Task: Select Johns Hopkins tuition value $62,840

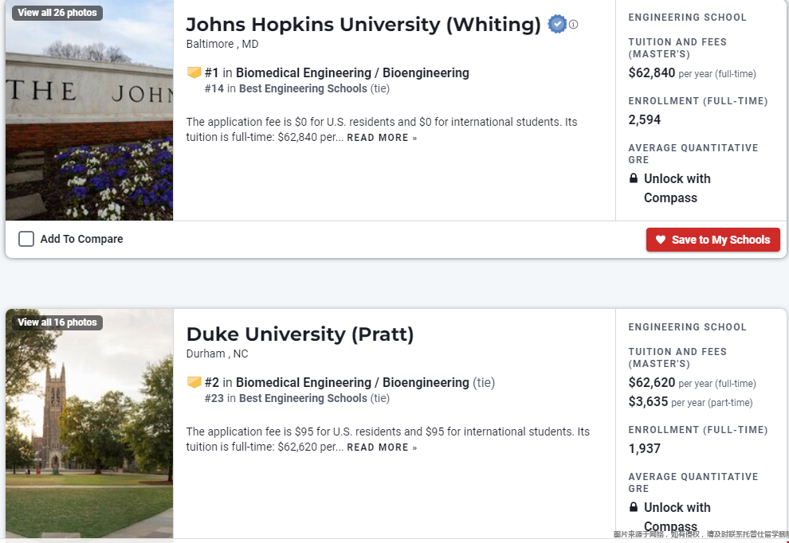Action: (652, 73)
